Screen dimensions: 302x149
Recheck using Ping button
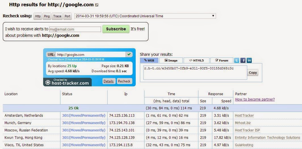pos(47,16)
